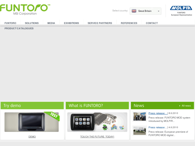The width and height of the screenshot is (195, 146).
Task: Follow TOUCH THE FUTURE. TODAY! link
Action: tap(97, 137)
